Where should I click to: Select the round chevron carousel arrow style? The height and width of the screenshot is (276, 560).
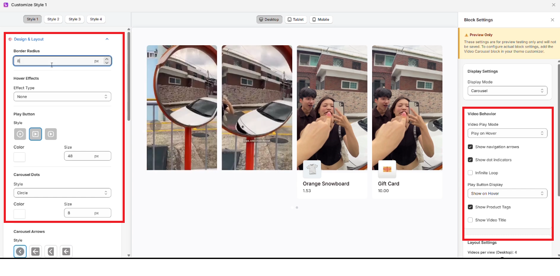pyautogui.click(x=20, y=251)
